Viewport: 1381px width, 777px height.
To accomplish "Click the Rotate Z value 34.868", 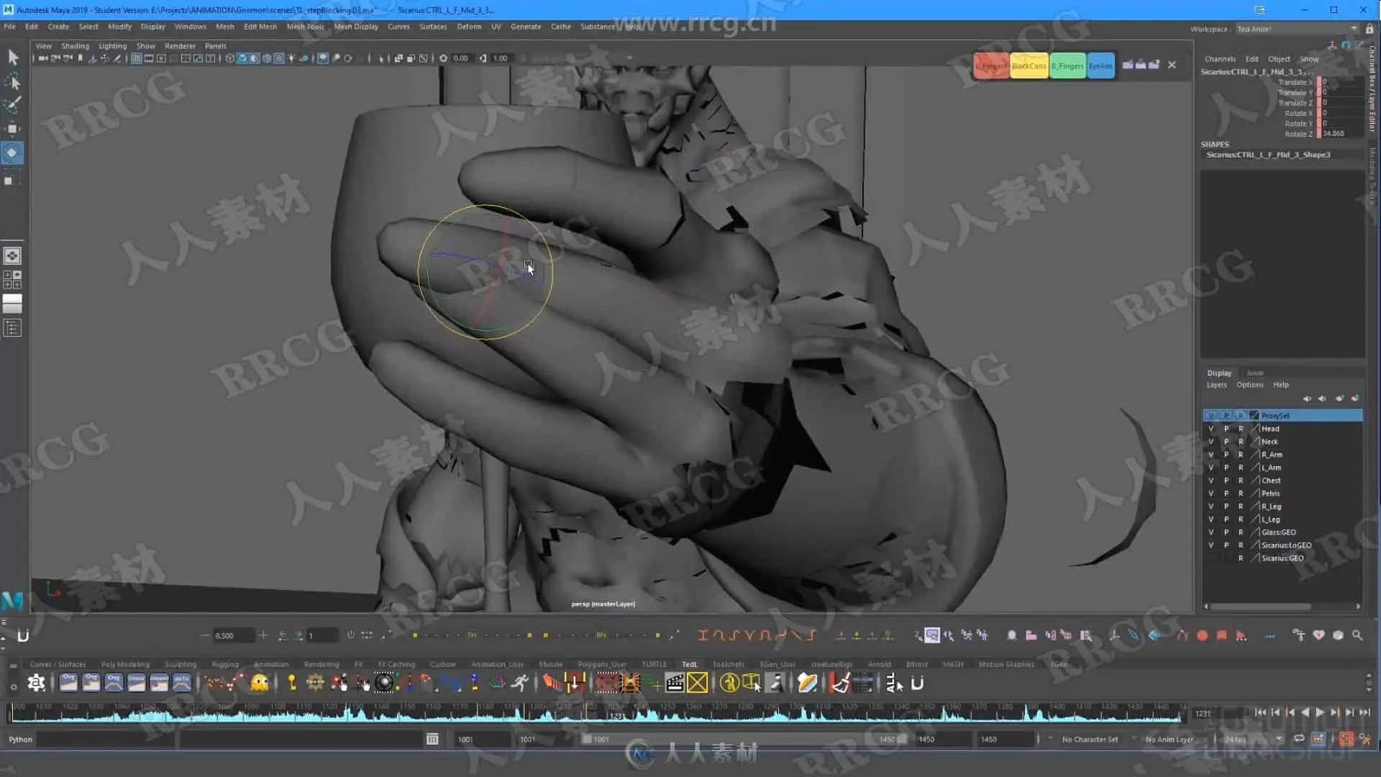I will point(1341,134).
